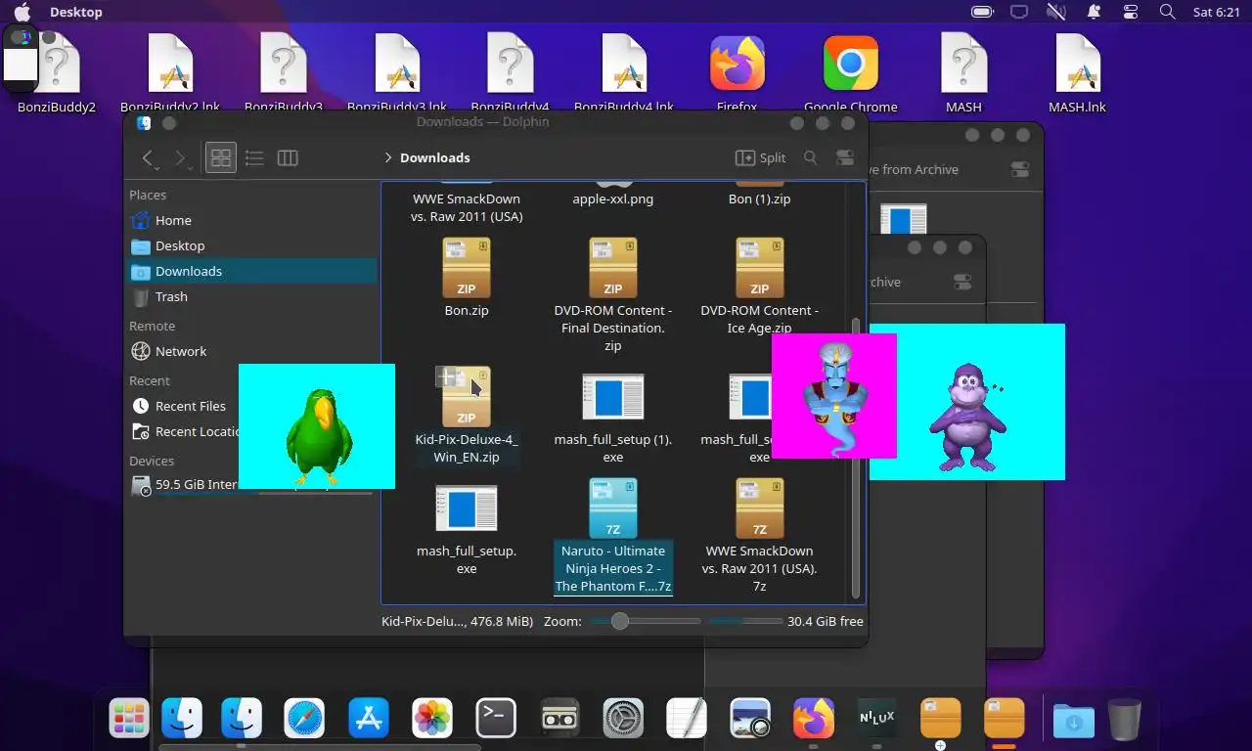Switch Dolphin to Details list view
1252x751 pixels.
point(254,157)
